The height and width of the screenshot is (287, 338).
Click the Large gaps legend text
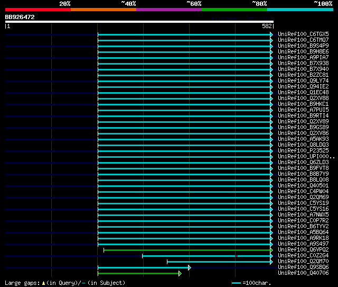pos(65,283)
